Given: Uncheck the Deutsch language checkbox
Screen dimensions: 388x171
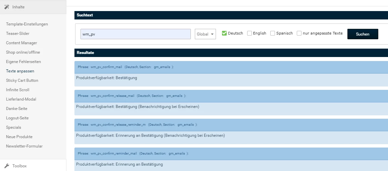Looking at the screenshot, I should pyautogui.click(x=224, y=33).
